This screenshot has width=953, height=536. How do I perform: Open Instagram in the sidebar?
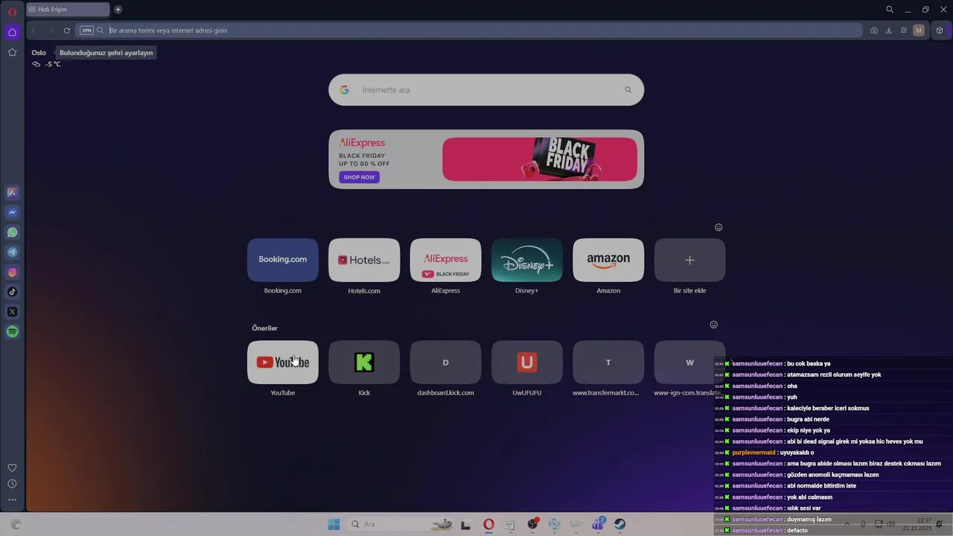(x=12, y=272)
